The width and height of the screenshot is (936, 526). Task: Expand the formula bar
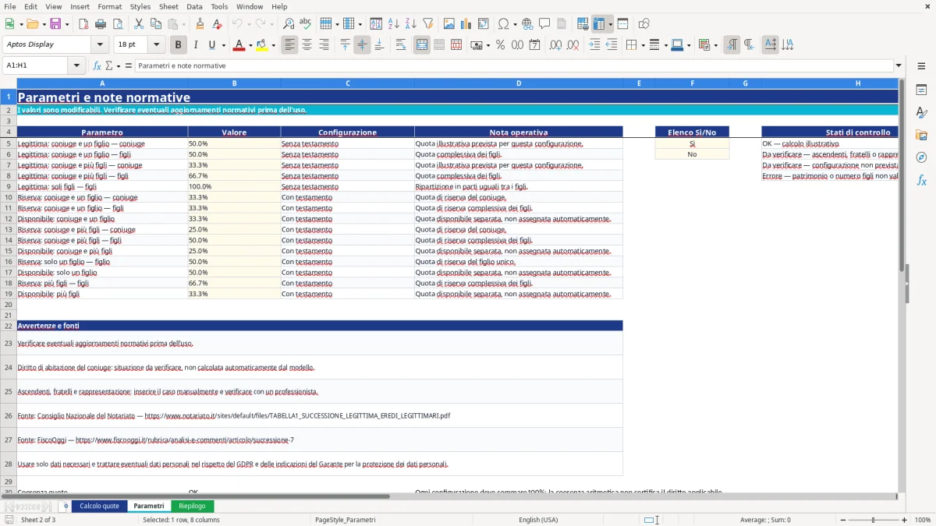(899, 65)
